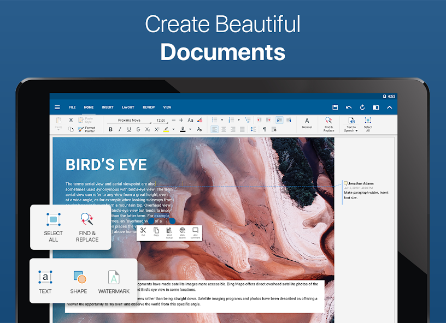This screenshot has height=323, width=446.
Task: Switch to the REVIEW tab
Action: click(148, 107)
